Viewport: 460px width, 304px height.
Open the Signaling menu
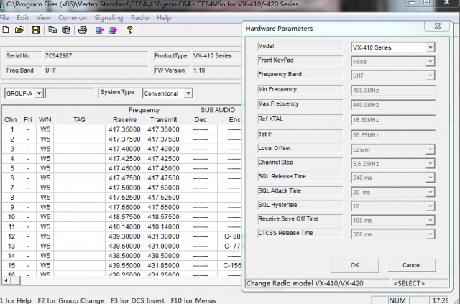pos(109,17)
